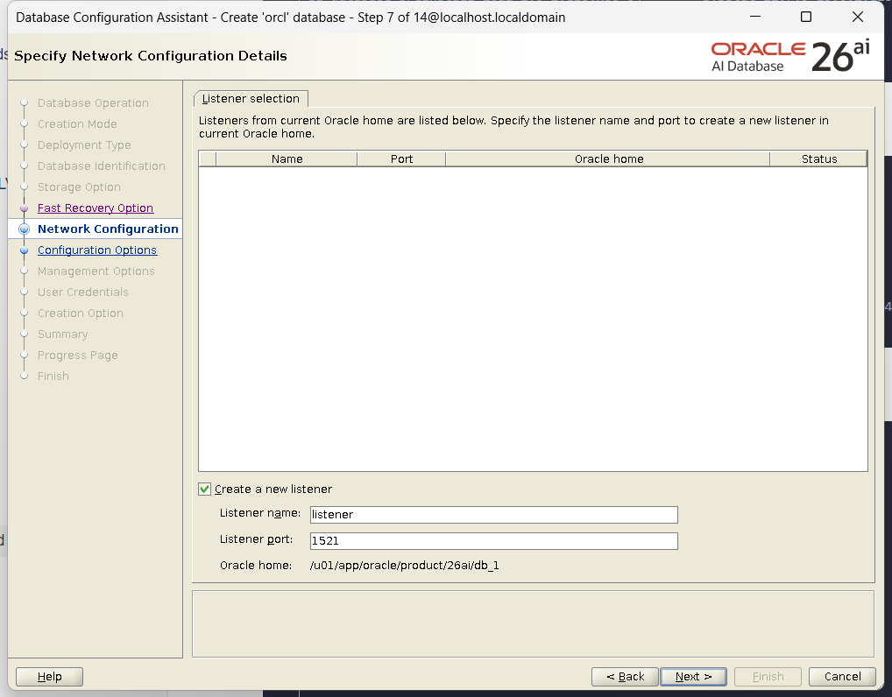Viewport: 892px width, 697px height.
Task: Select the User Credentials step
Action: pos(83,292)
